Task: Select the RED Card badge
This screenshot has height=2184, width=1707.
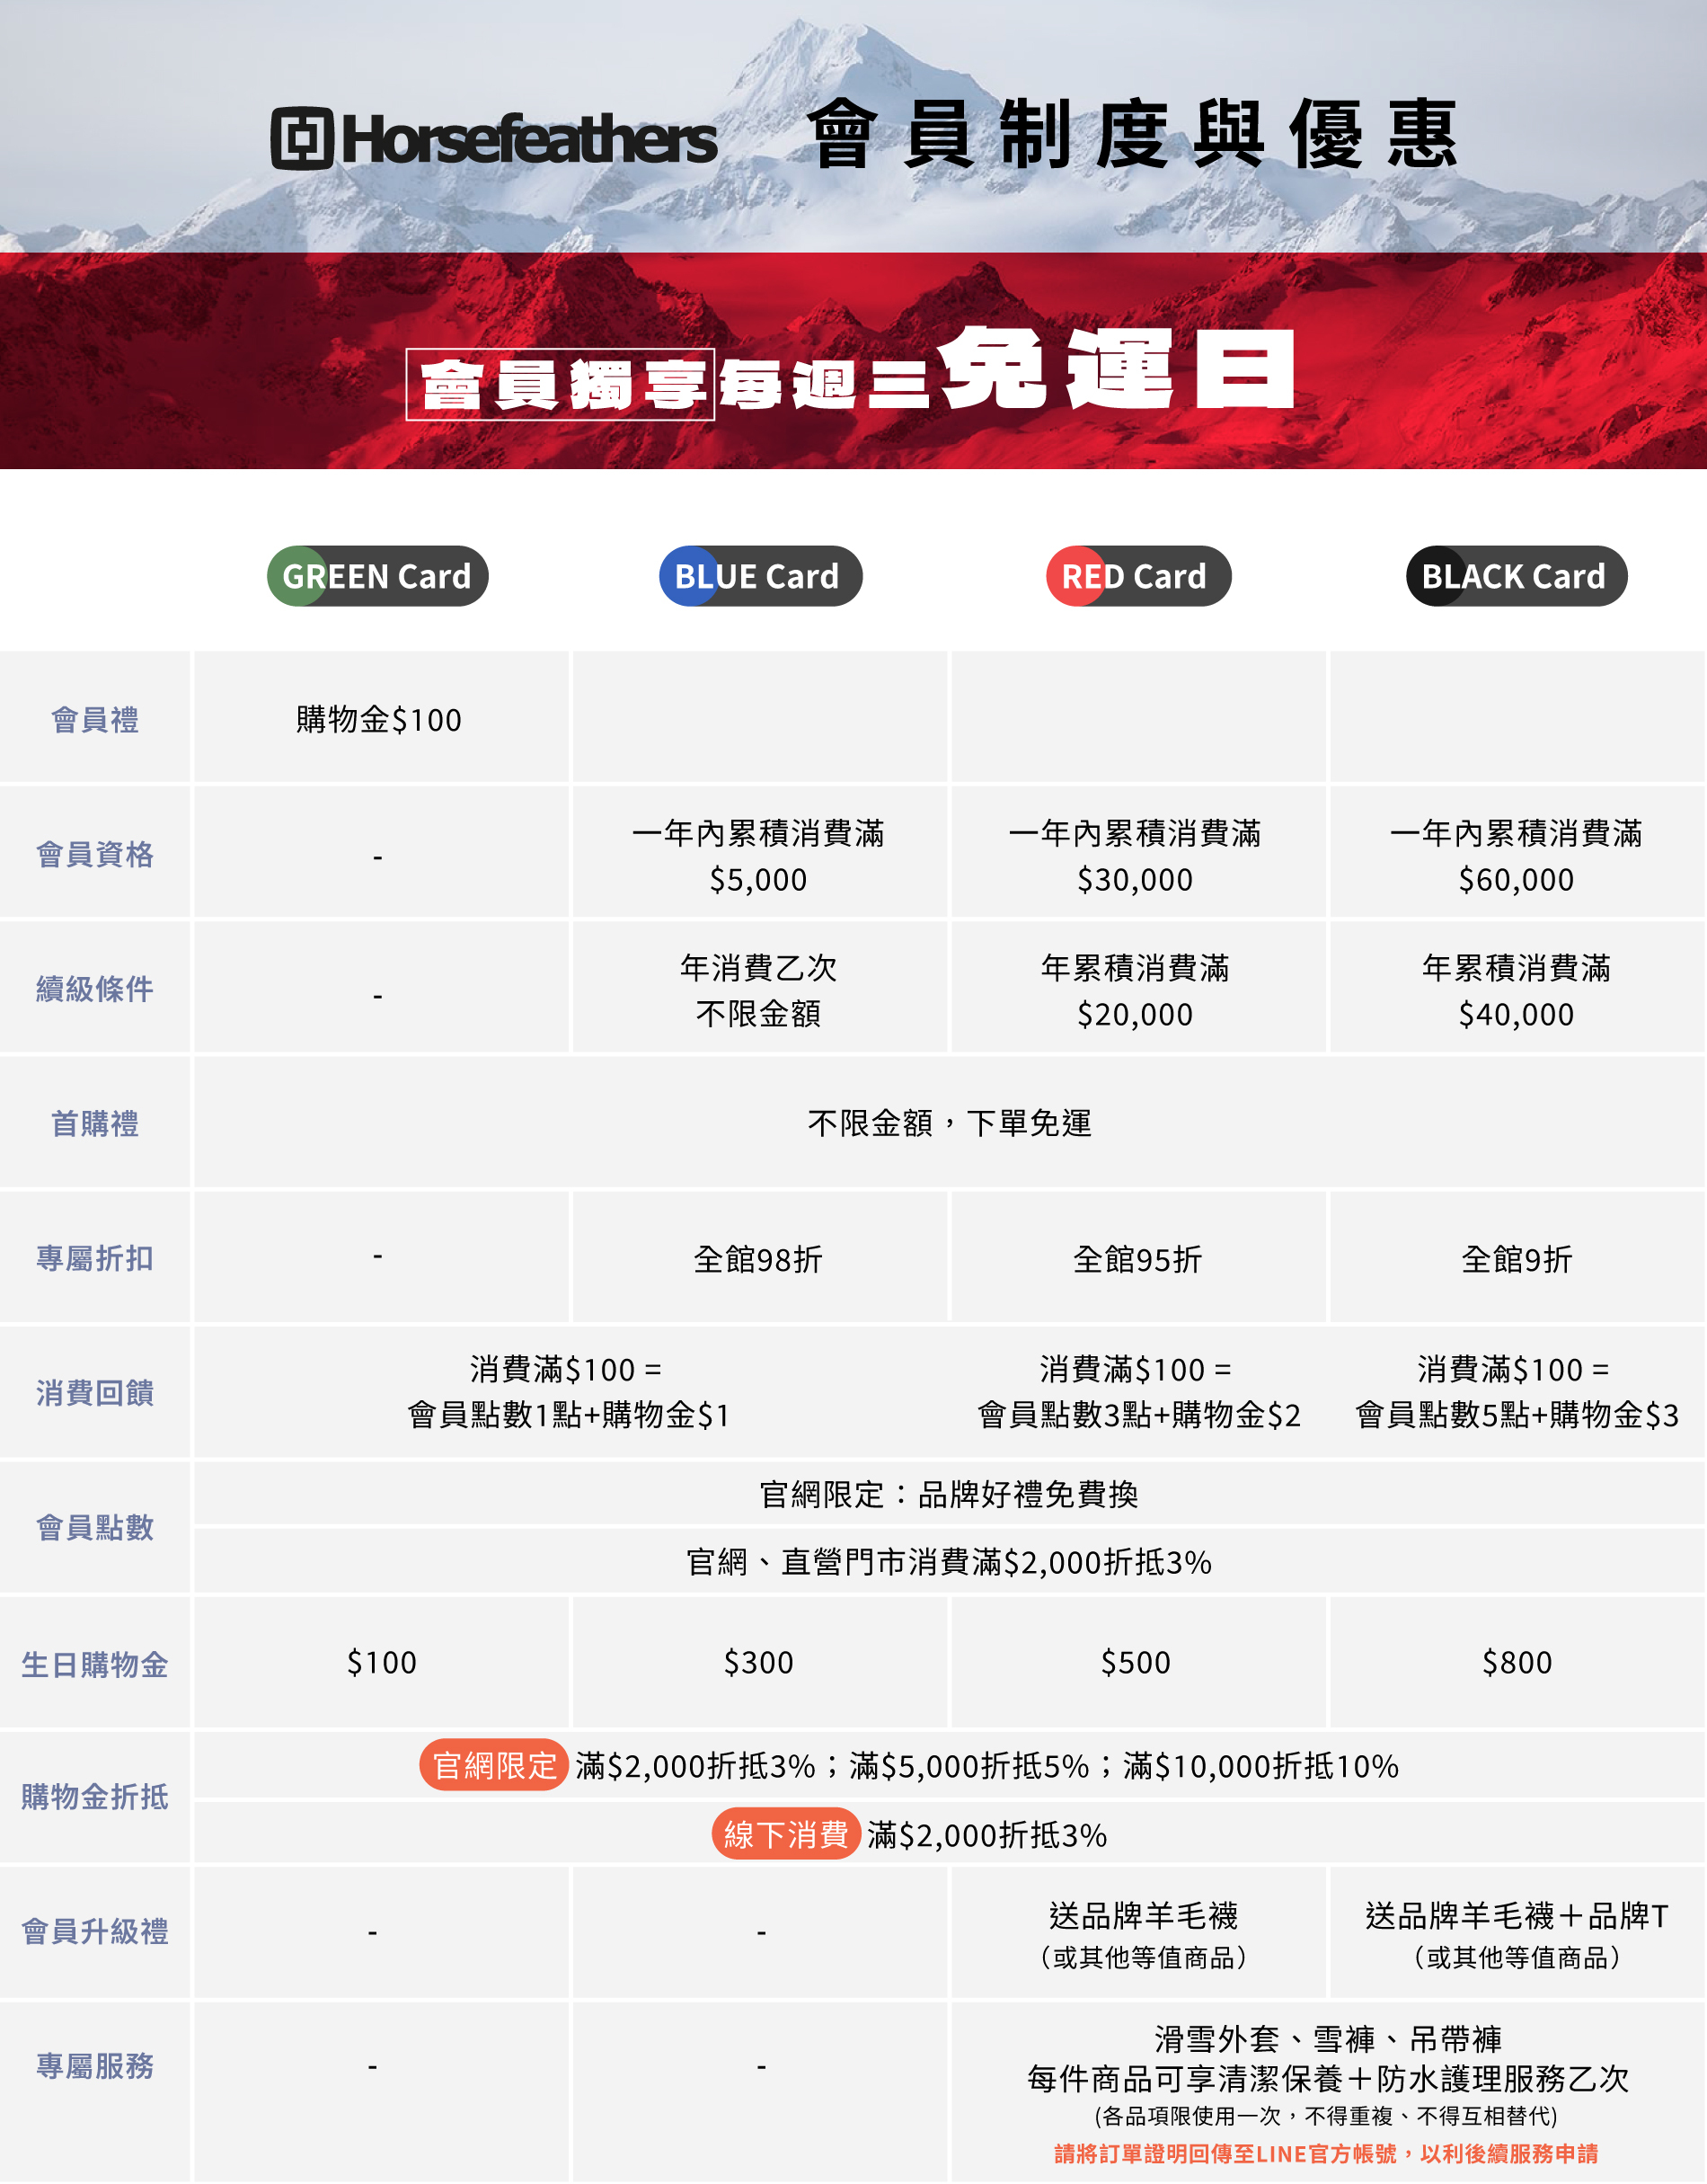Action: click(1137, 576)
